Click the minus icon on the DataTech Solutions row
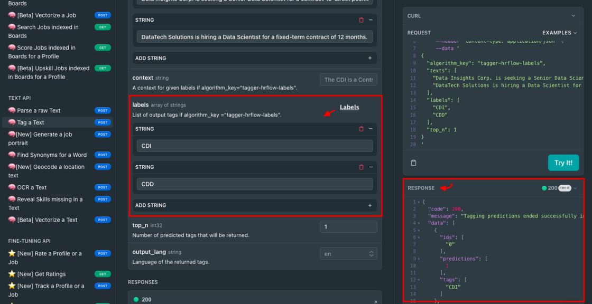This screenshot has height=304, width=592. pyautogui.click(x=370, y=20)
